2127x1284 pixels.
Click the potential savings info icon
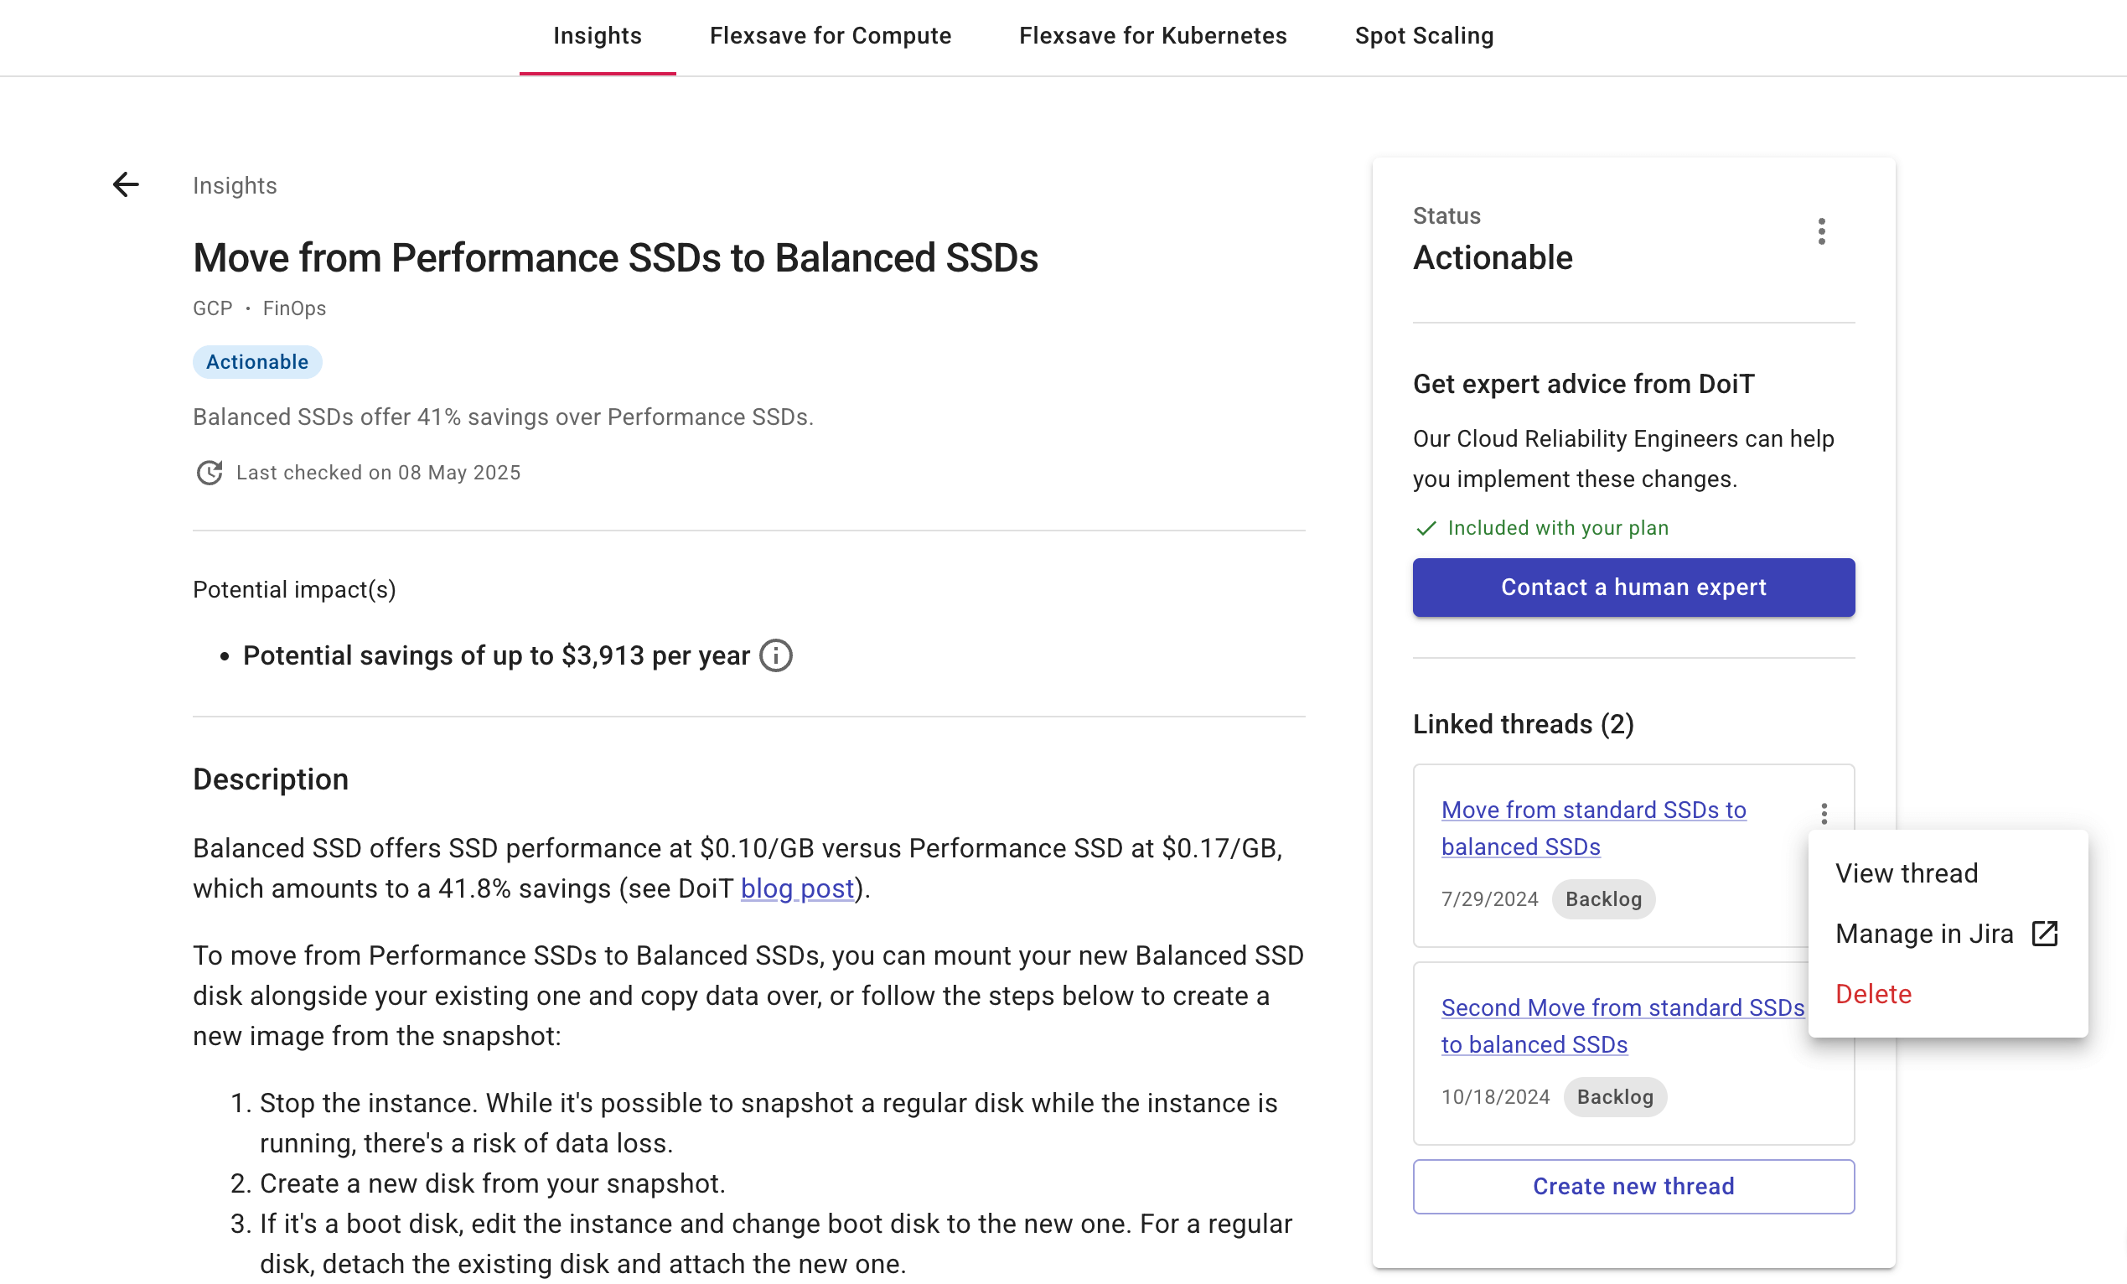point(776,655)
